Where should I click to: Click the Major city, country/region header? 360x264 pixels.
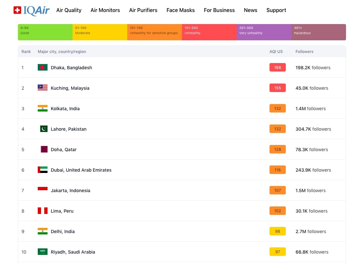[62, 52]
